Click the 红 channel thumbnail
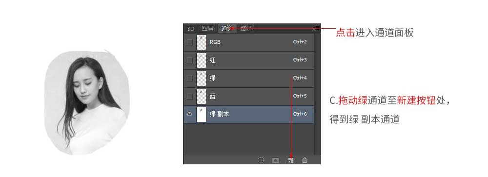488x177 pixels. click(202, 60)
